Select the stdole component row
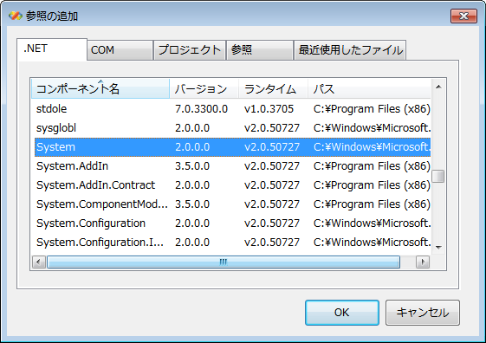 (232, 109)
